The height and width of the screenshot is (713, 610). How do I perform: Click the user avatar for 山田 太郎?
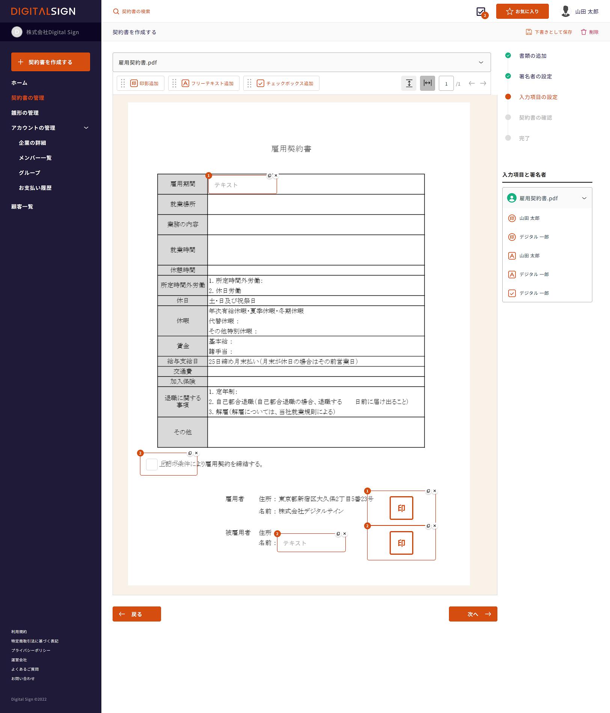[565, 12]
